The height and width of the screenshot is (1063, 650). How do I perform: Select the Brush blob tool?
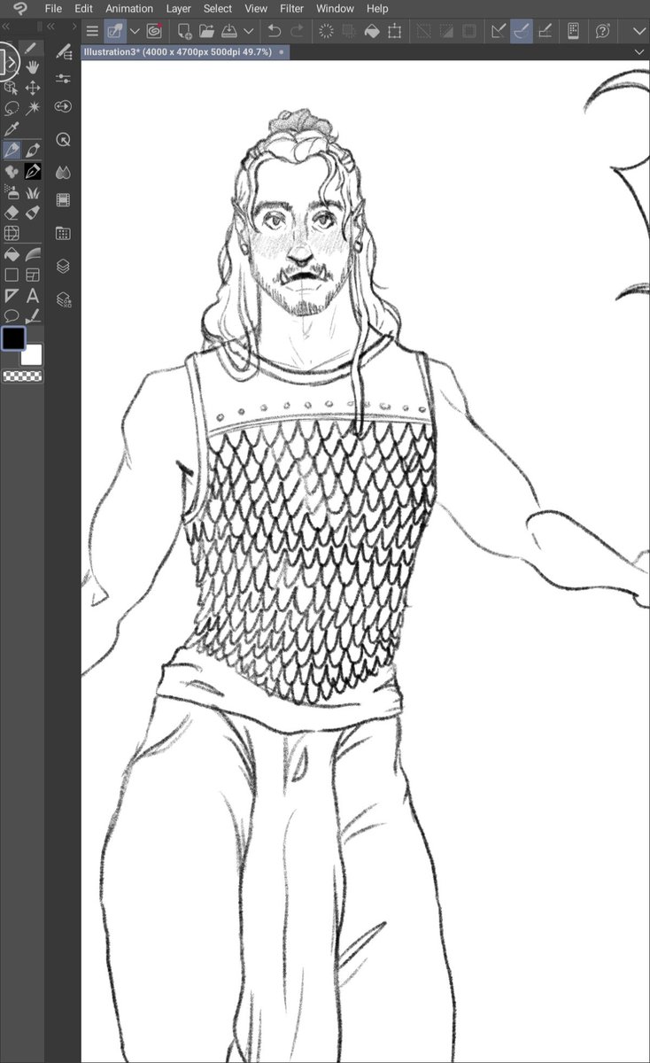tap(12, 171)
